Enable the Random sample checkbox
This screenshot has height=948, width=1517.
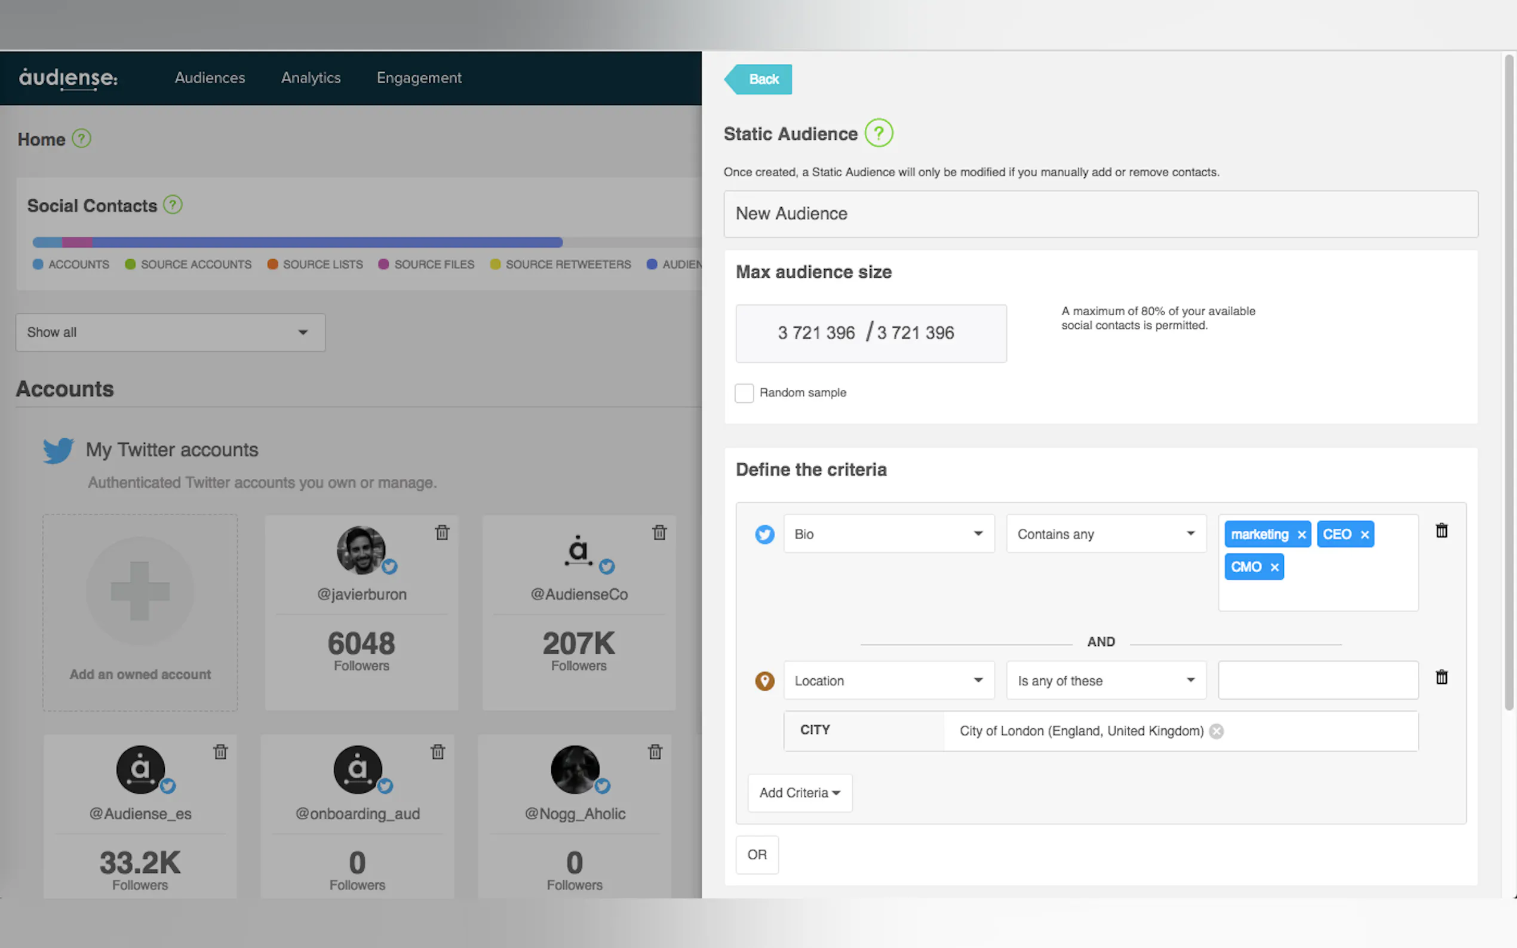[744, 393]
